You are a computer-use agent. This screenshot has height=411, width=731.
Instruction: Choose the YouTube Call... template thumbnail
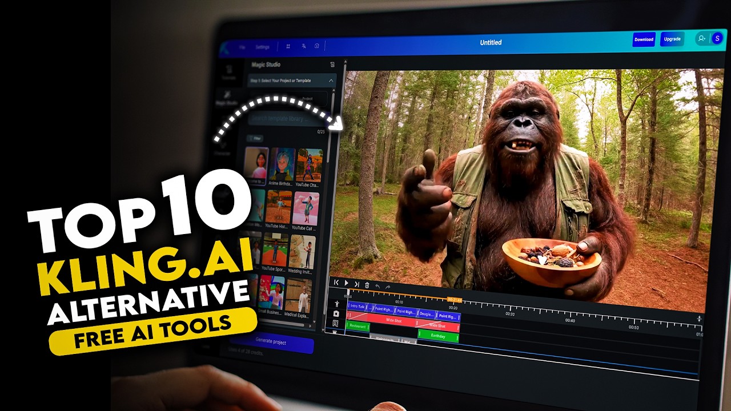click(306, 208)
